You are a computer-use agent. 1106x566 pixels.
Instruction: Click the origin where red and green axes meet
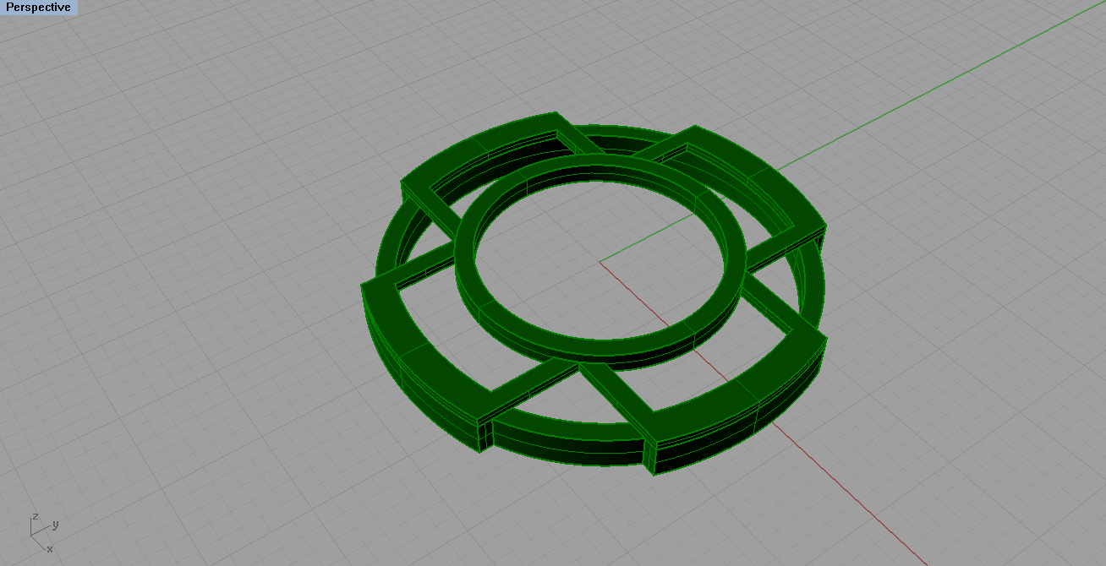[600, 261]
